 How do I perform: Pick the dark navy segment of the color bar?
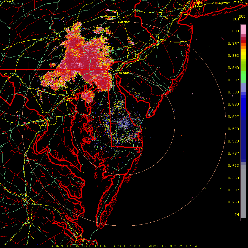(x=243, y=141)
